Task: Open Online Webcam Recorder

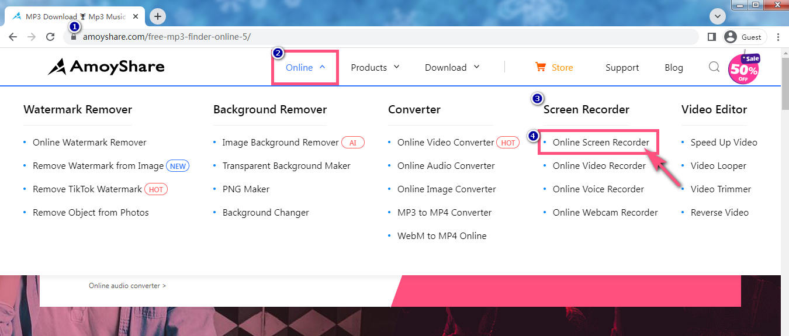Action: click(605, 212)
